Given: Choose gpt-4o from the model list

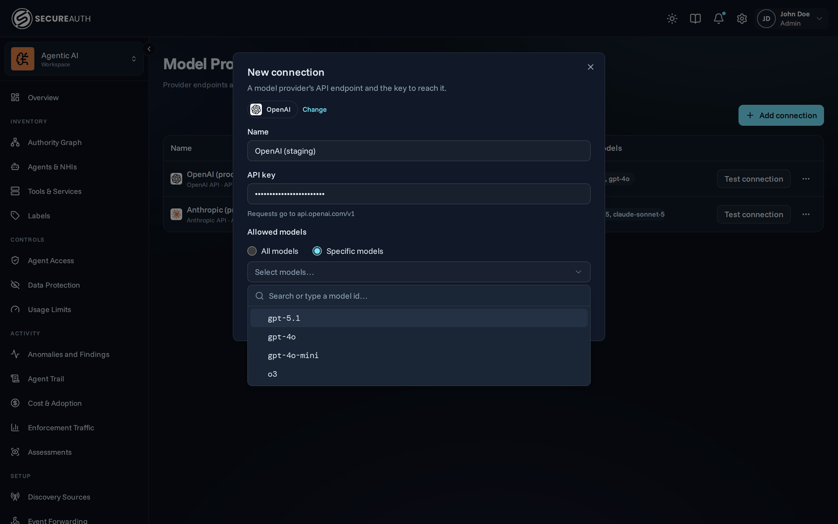Looking at the screenshot, I should tap(419, 337).
